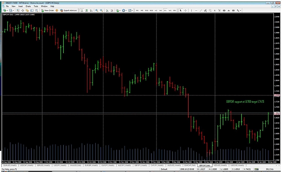Switch to Candlesticks chart display

(x=87, y=10)
